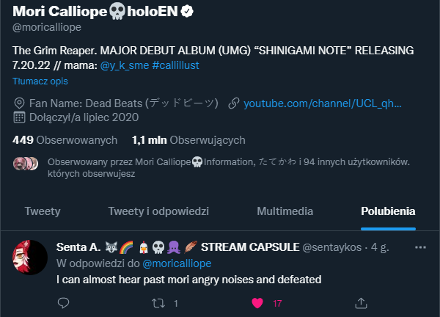
Task: Open the Tweety i odpowiedzi tab
Action: pos(158,211)
